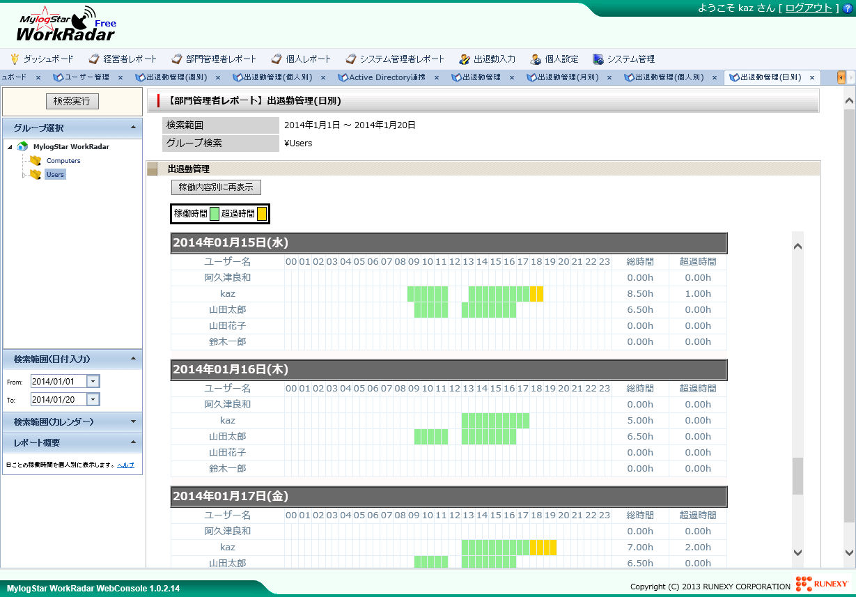The height and width of the screenshot is (597, 856).
Task: Collapse the 検索範囲(日付入力) panel
Action: coord(132,359)
